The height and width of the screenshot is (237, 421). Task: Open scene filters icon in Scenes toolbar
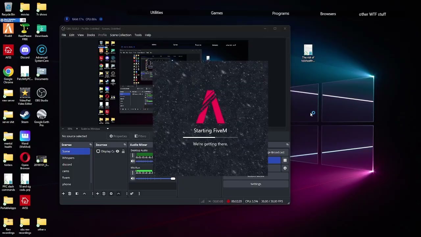(x=77, y=194)
